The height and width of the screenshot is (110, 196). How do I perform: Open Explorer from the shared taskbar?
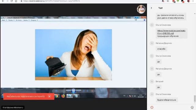click(70, 96)
